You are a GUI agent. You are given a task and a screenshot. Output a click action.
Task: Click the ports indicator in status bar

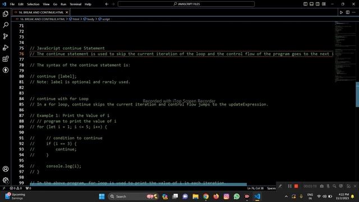[x=29, y=189]
